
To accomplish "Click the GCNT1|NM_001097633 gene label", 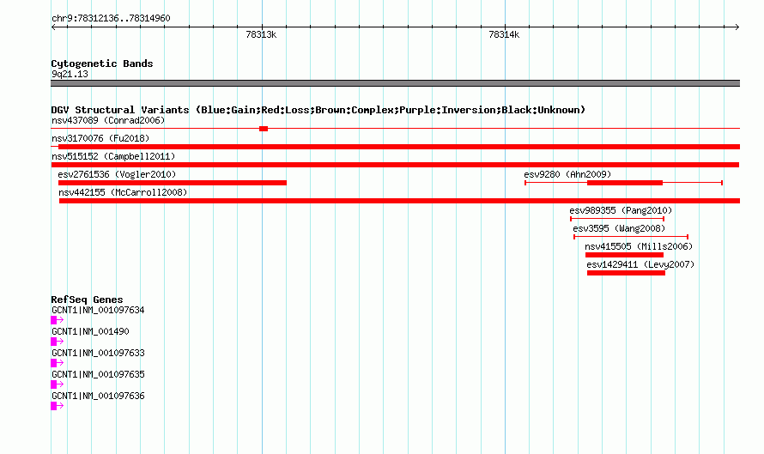I will [98, 354].
